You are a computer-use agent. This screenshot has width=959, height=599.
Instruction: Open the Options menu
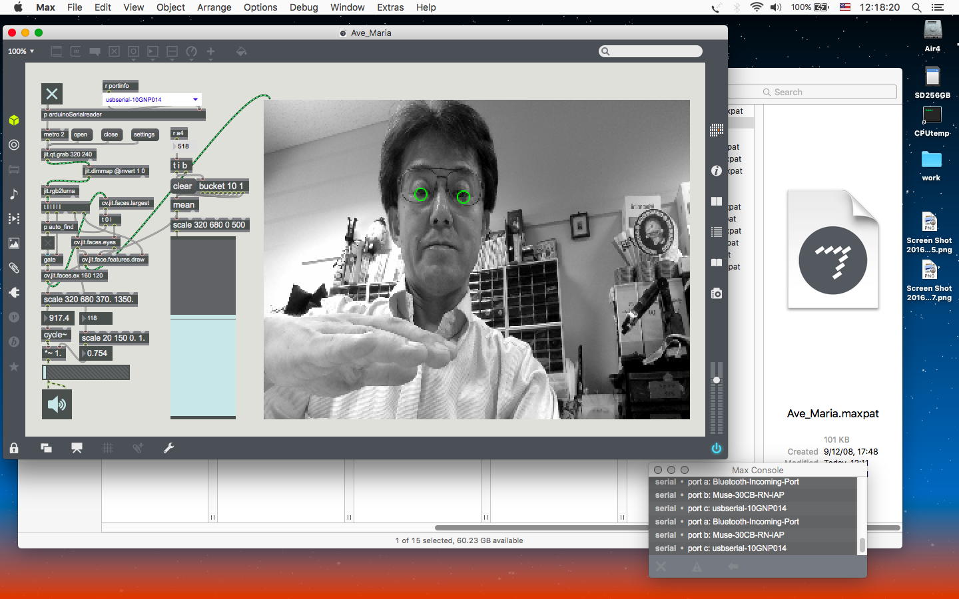(260, 7)
